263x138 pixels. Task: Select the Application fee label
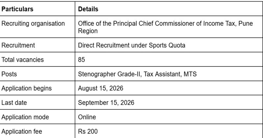22,131
